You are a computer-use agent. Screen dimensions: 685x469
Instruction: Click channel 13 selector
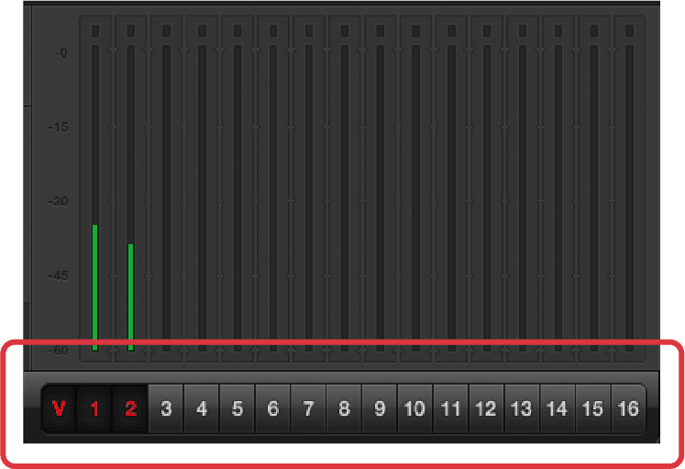[522, 408]
